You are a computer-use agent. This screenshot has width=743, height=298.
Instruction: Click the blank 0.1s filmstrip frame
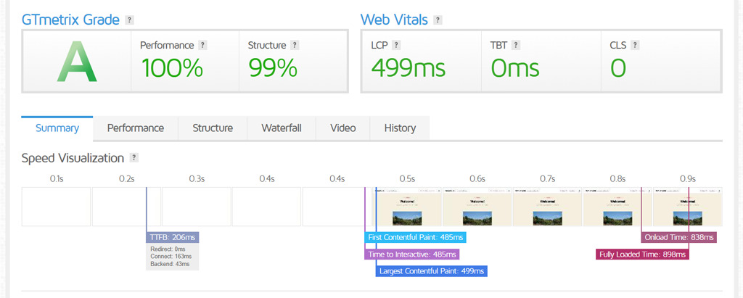[56, 207]
